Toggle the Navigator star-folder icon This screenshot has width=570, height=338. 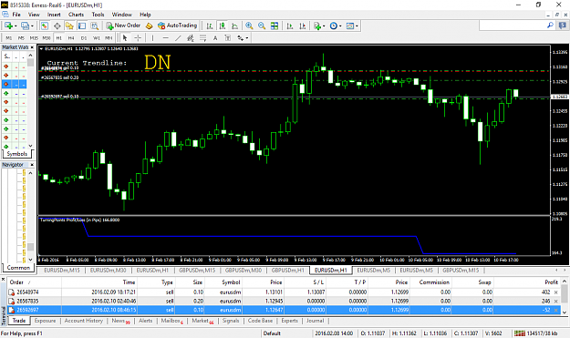pos(69,26)
